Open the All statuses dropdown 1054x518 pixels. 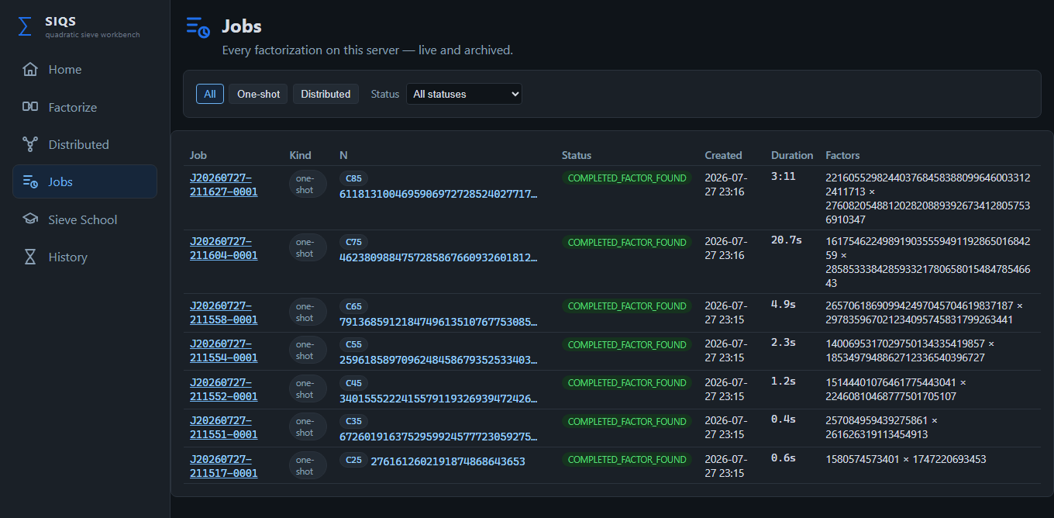click(464, 94)
